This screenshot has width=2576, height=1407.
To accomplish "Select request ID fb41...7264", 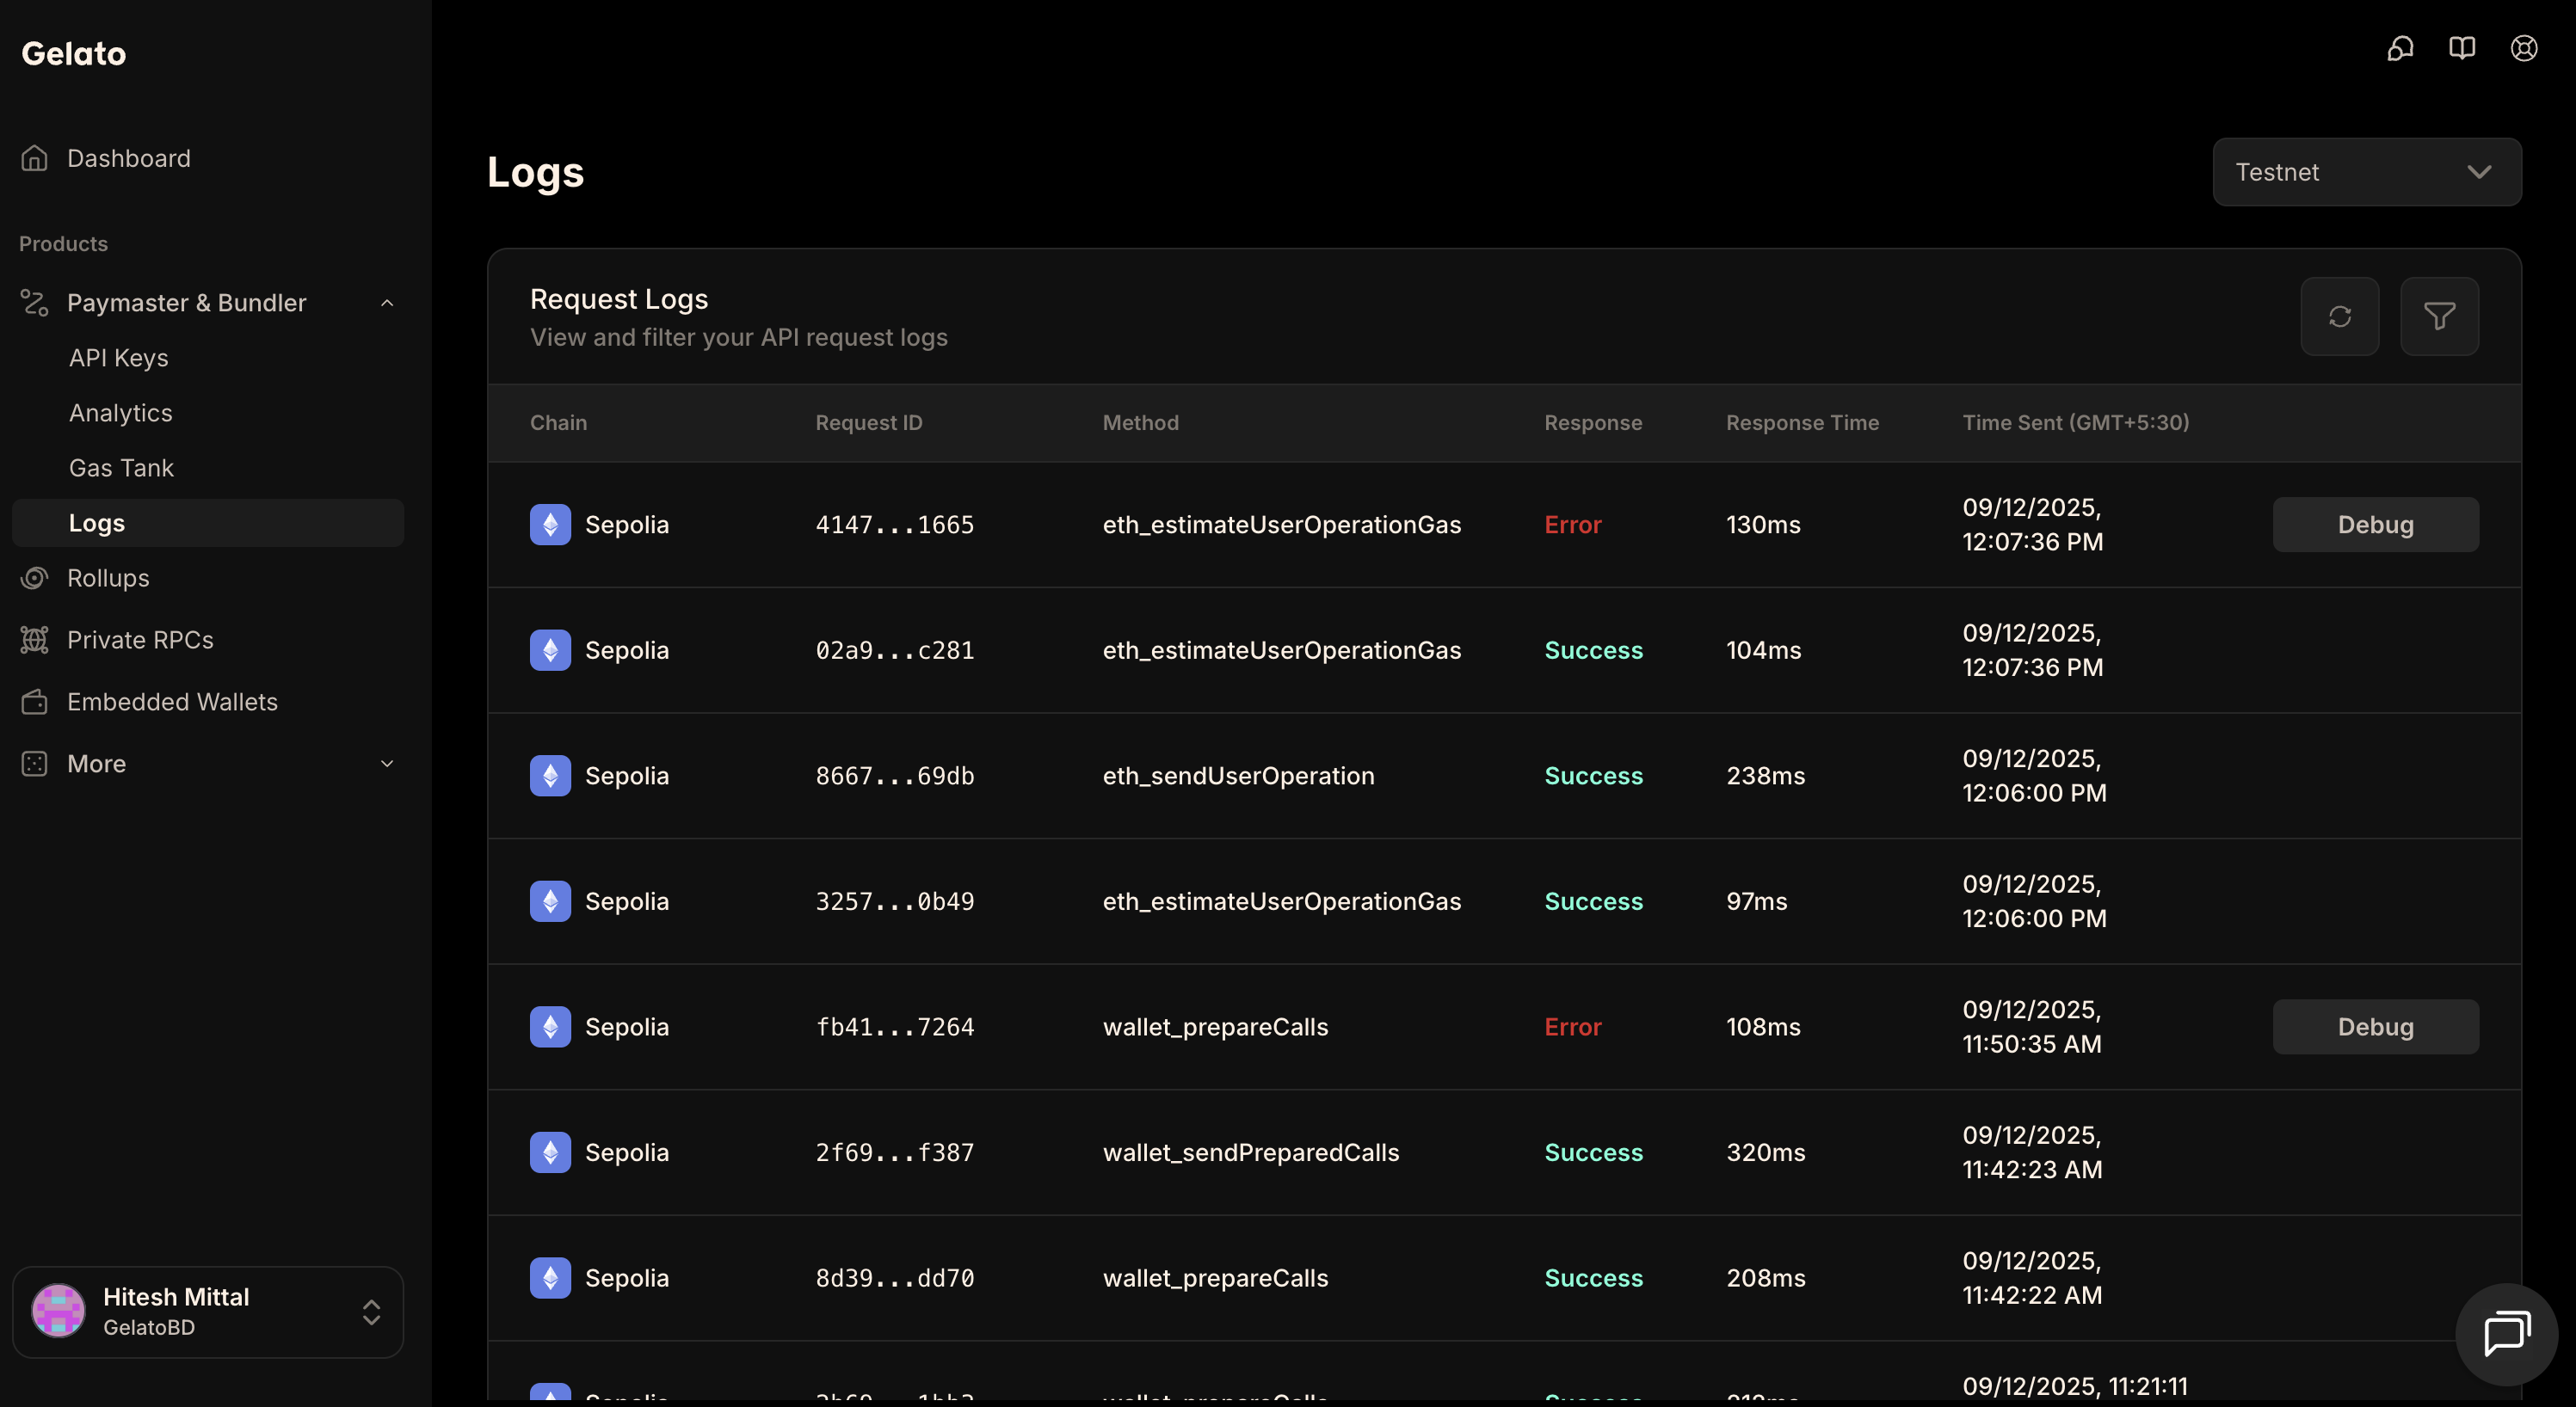I will point(895,1027).
